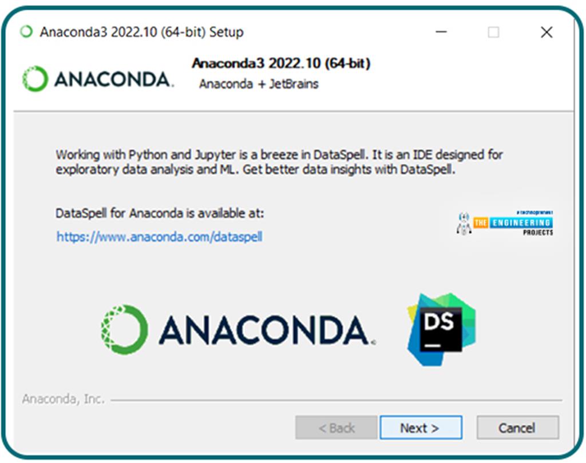Proceed with the Next button
The width and height of the screenshot is (586, 463).
(x=421, y=428)
